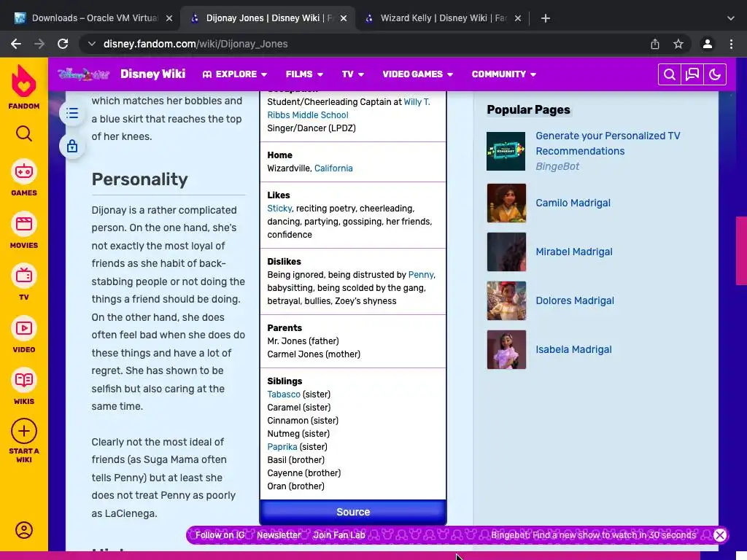Image resolution: width=747 pixels, height=560 pixels.
Task: Expand the Community dropdown
Action: (504, 74)
